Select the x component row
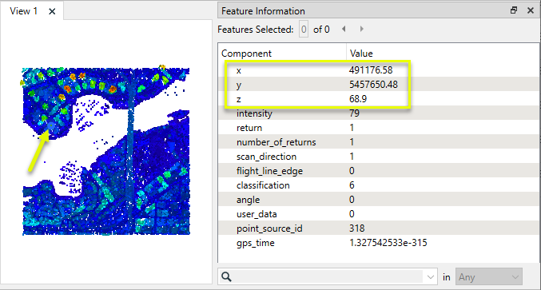 point(379,70)
